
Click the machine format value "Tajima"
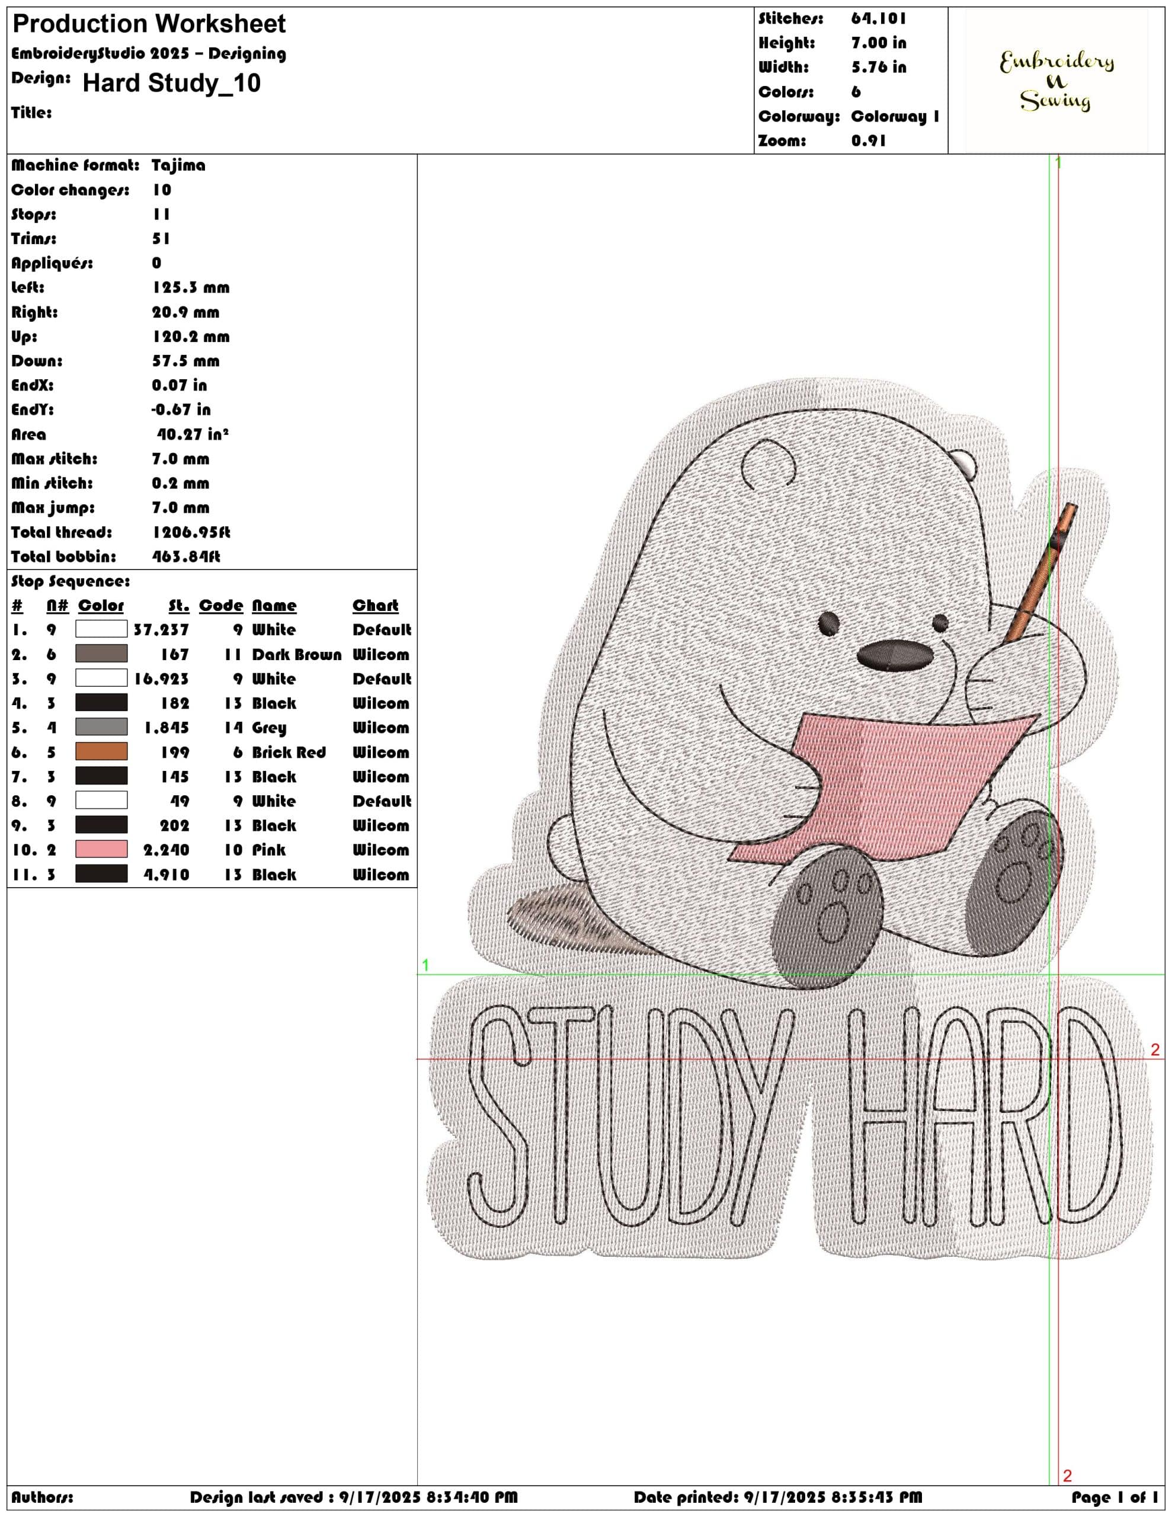[x=178, y=165]
